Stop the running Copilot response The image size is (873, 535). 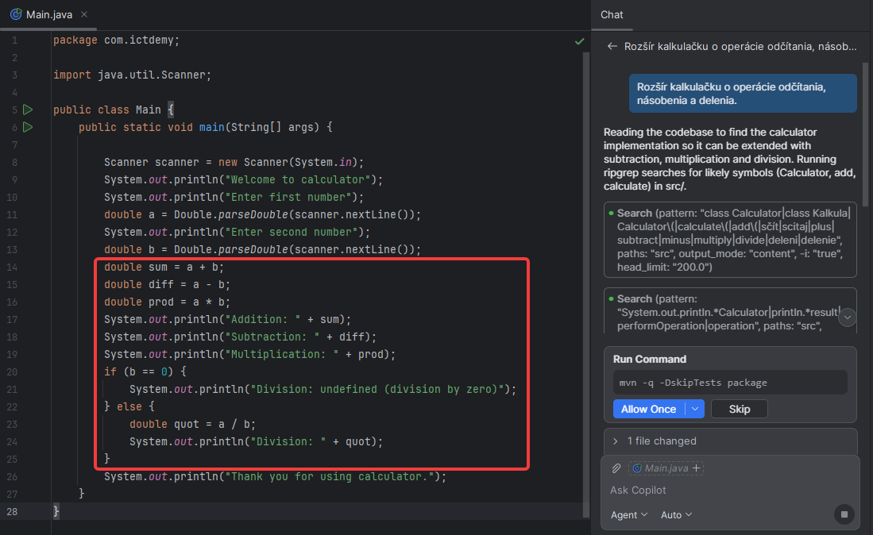[x=844, y=514]
